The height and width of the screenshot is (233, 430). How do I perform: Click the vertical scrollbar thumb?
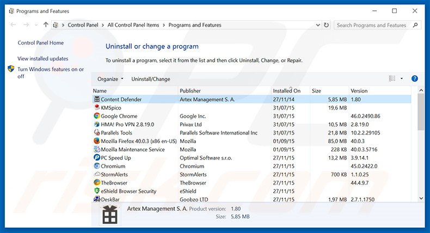(x=421, y=112)
